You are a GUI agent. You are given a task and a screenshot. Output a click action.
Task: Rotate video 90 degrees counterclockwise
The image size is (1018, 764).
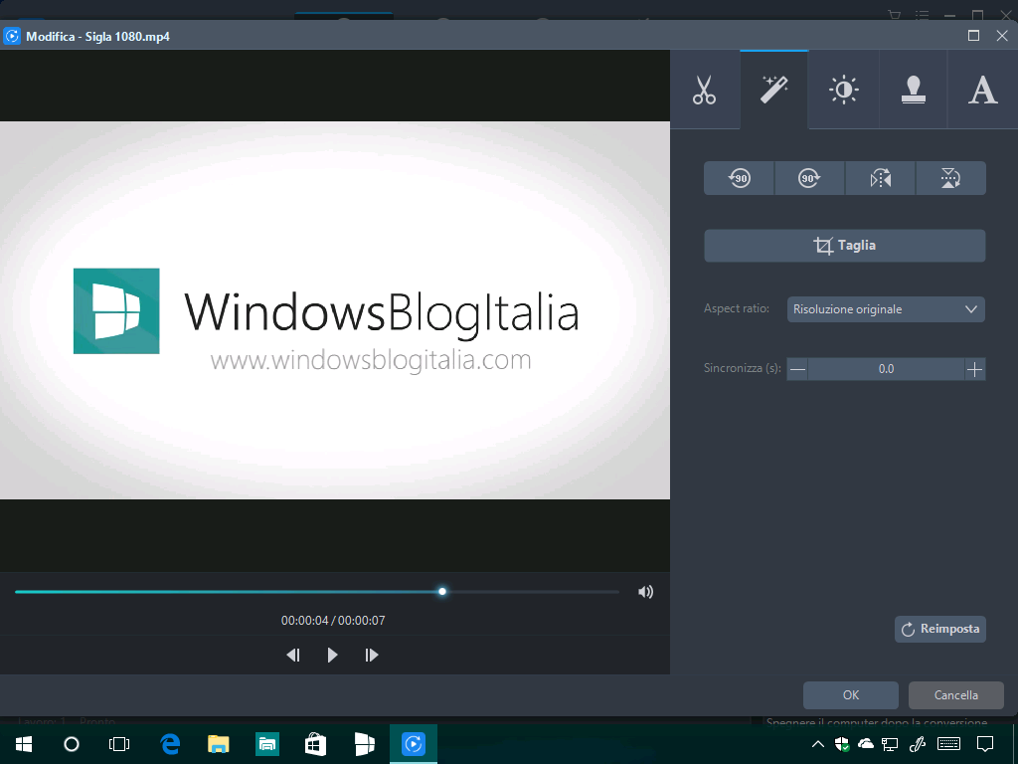739,178
